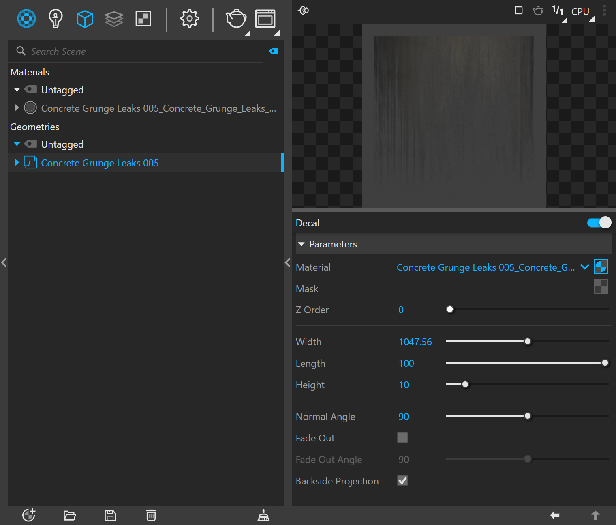Viewport: 616px width, 525px height.
Task: Enable the Fade Out checkbox
Action: [x=402, y=438]
